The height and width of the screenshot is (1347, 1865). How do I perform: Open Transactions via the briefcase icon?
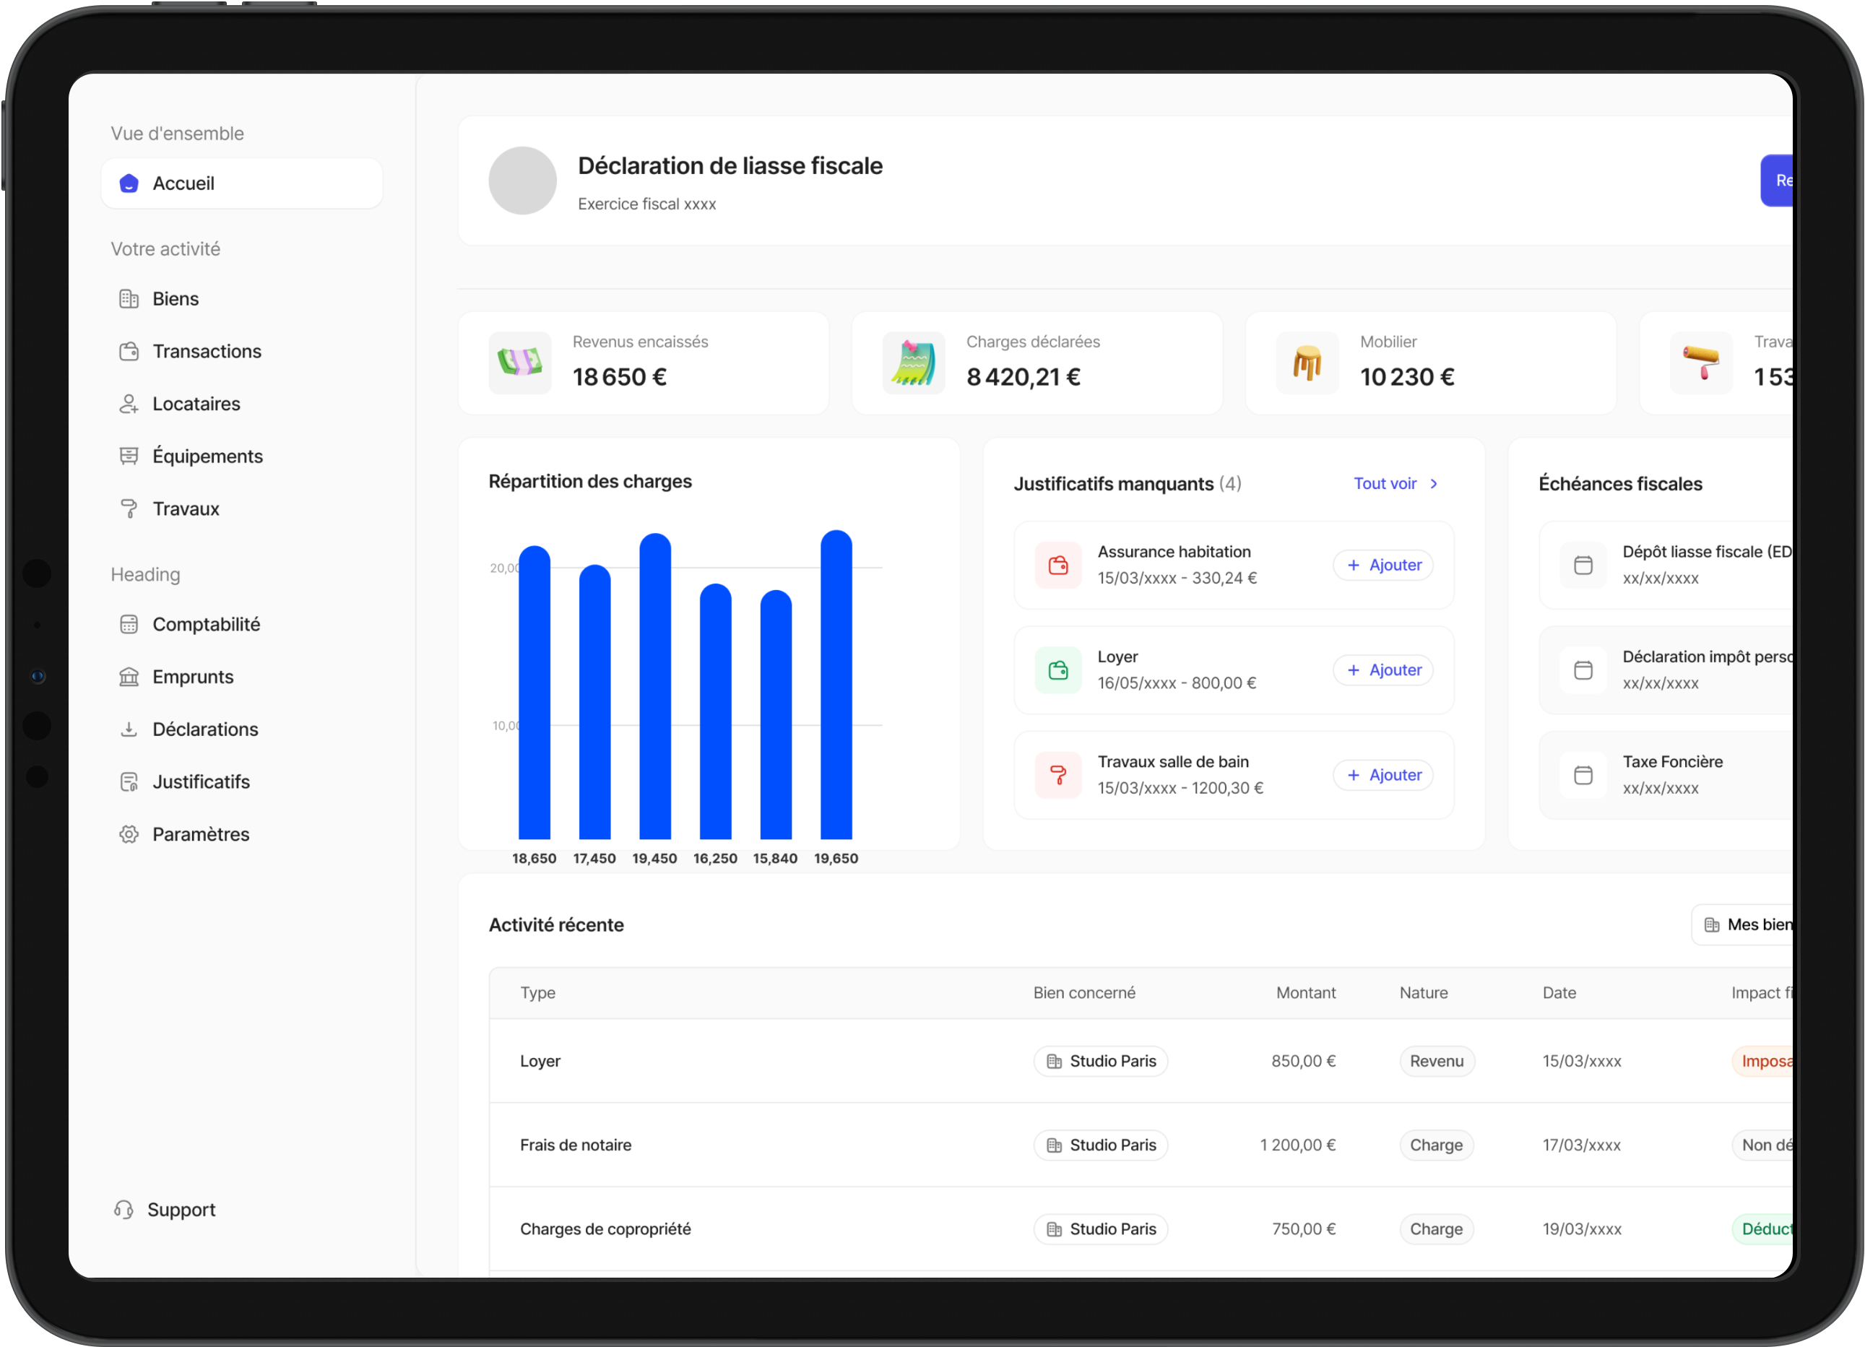pyautogui.click(x=130, y=351)
